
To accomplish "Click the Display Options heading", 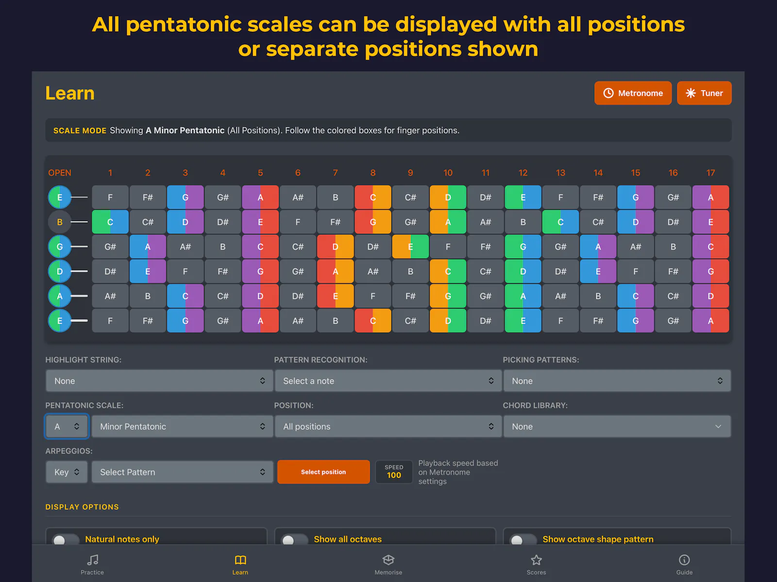I will click(82, 507).
